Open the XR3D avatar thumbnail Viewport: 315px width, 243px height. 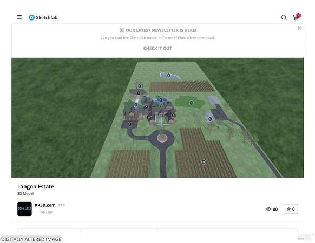(x=24, y=209)
